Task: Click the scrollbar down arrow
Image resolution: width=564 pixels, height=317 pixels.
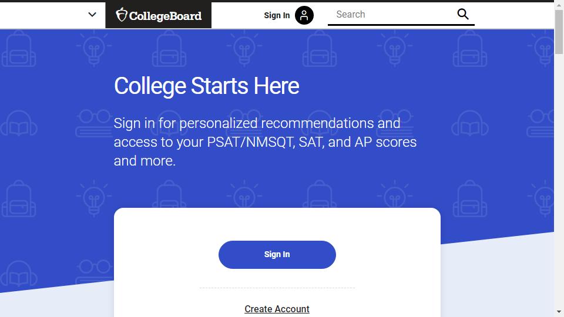Action: coord(559,312)
